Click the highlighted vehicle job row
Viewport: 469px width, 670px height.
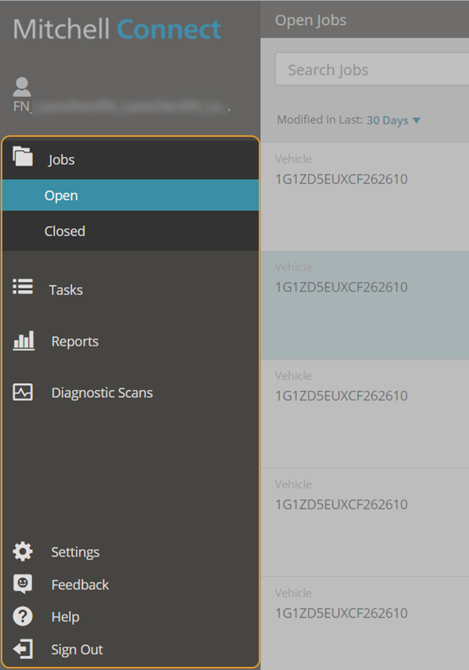click(x=365, y=305)
